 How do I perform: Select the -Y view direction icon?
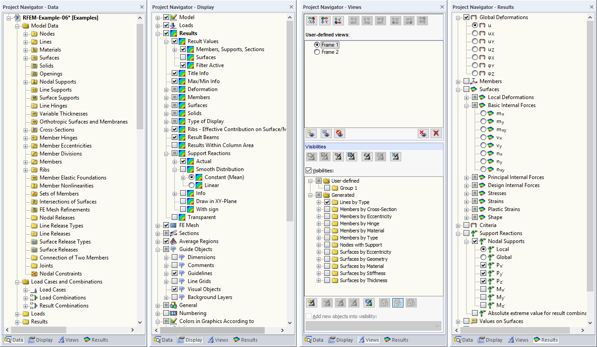[x=325, y=20]
